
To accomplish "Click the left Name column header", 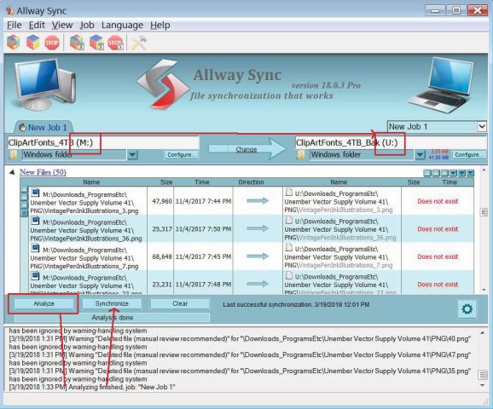I will coord(91,182).
